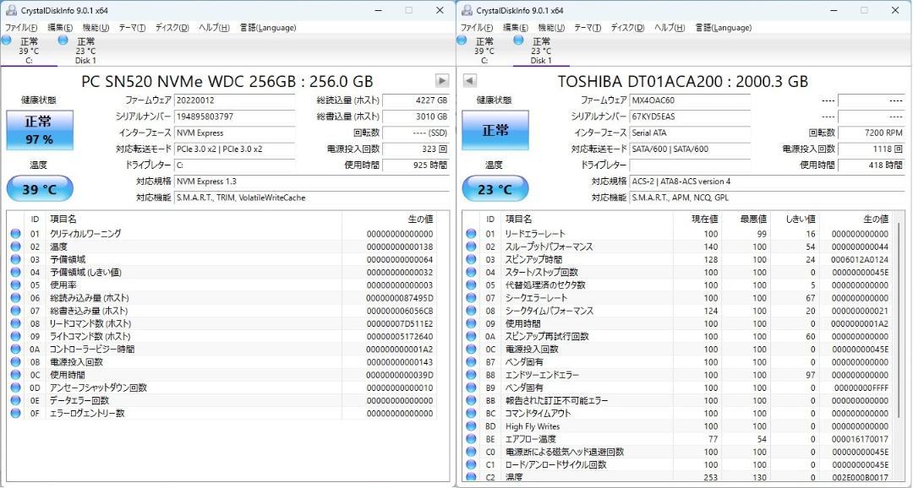This screenshot has width=913, height=488.
Task: Click status orb for クリティカルワーニング row
Action: coord(15,234)
